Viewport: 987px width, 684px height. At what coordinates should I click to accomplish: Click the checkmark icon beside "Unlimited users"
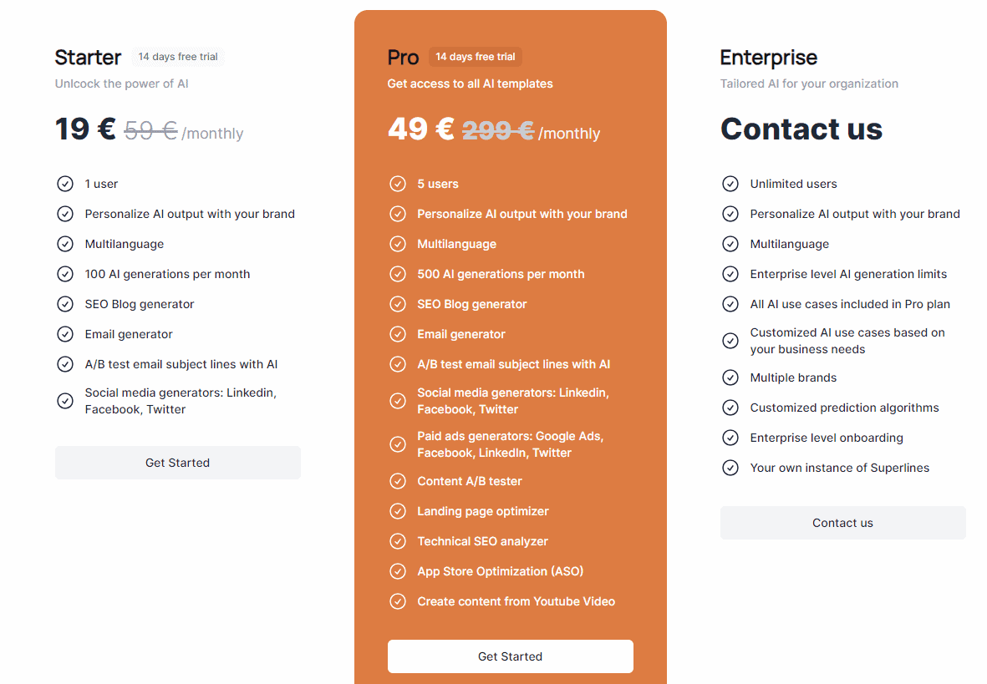click(x=730, y=184)
